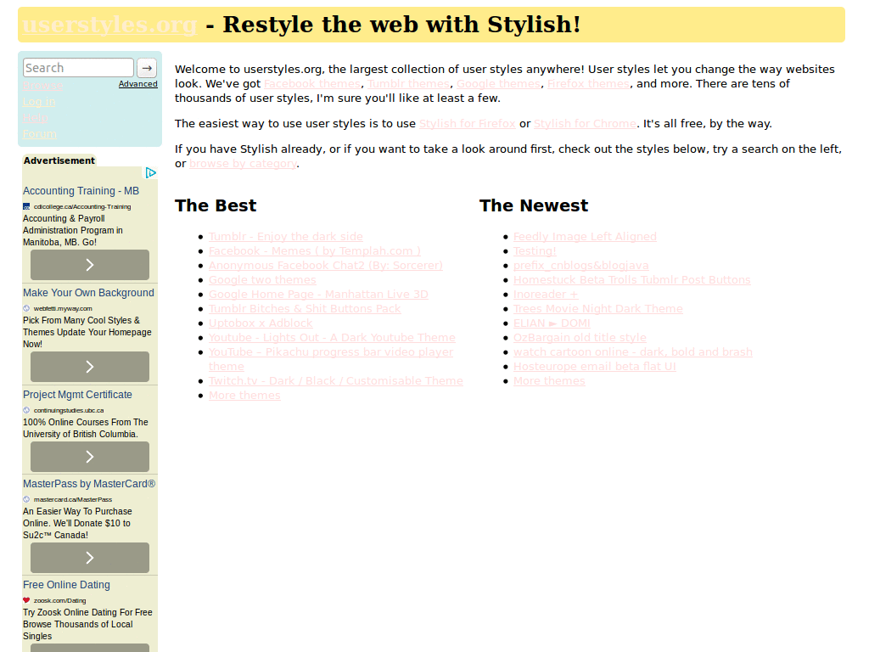The image size is (869, 652).
Task: Click arrow button under Project Mgmt Certificate ad
Action: [x=90, y=457]
